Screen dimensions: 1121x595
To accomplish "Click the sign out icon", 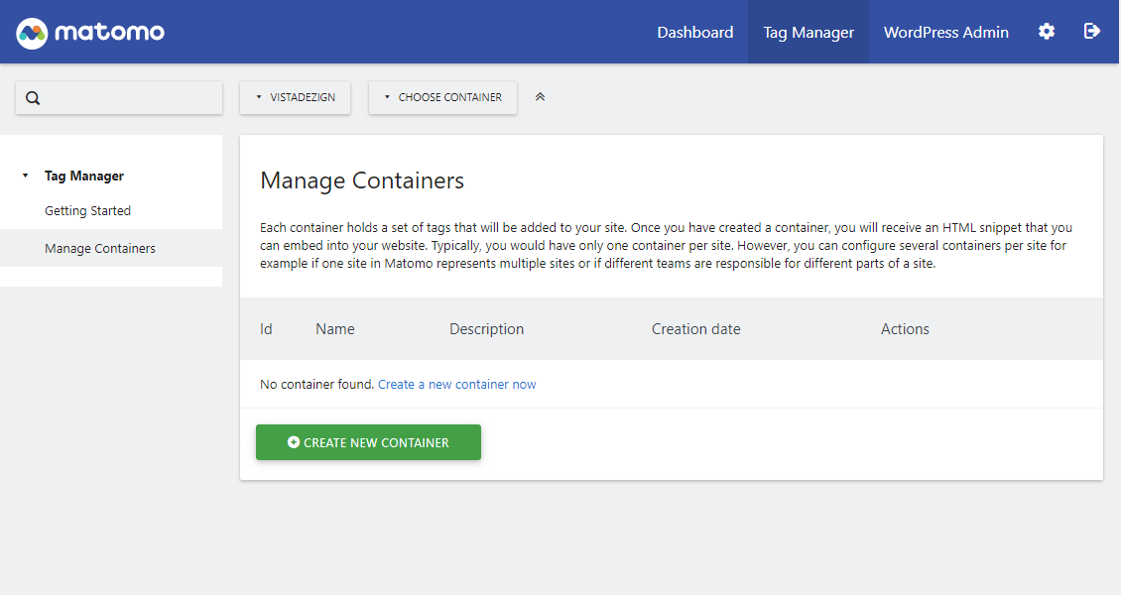I will tap(1092, 32).
